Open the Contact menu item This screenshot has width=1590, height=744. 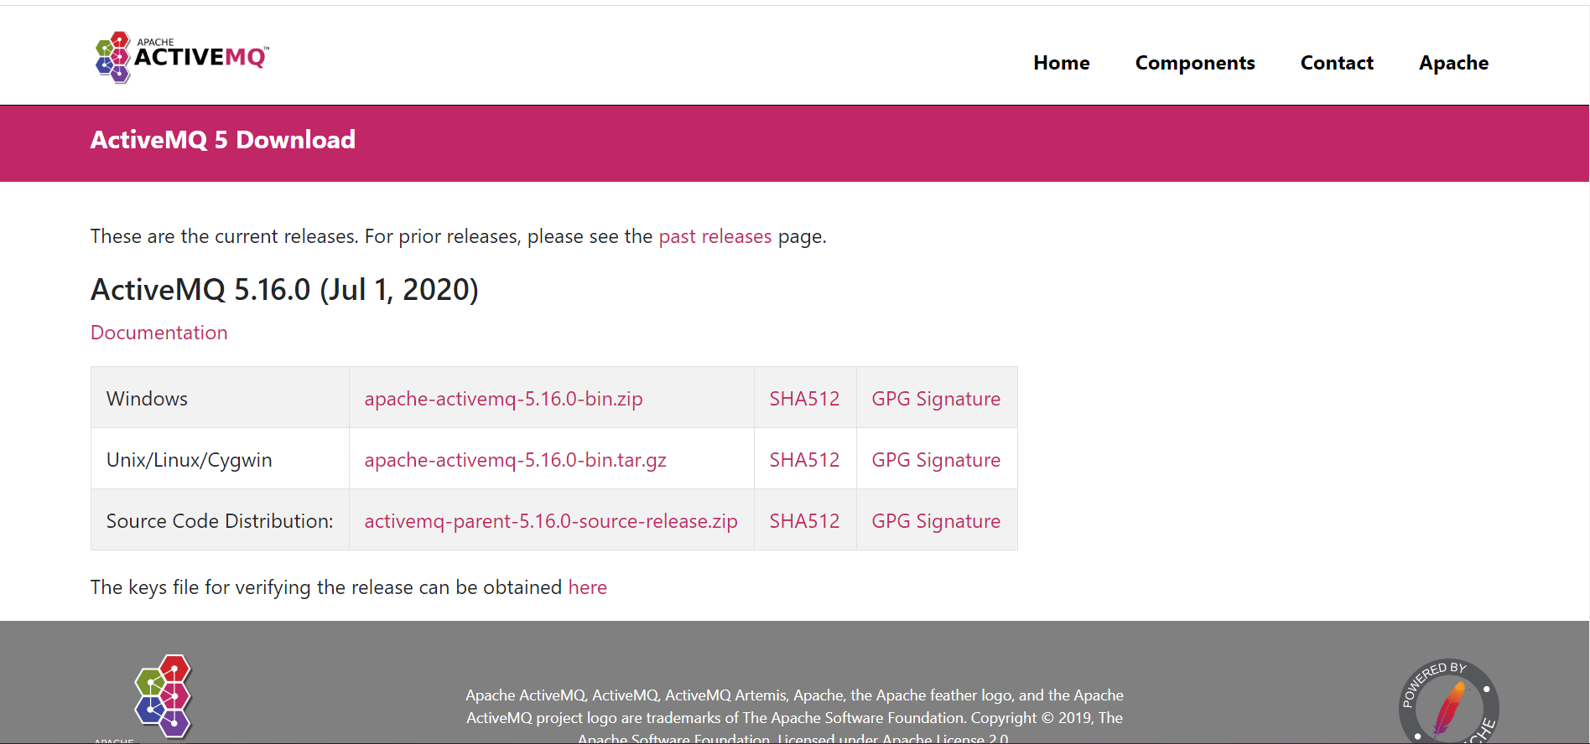coord(1337,63)
